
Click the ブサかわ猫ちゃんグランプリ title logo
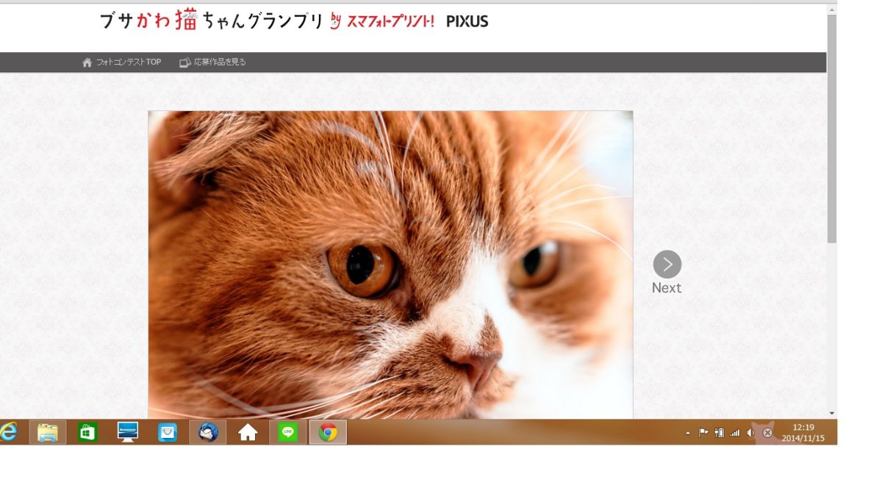pos(212,21)
